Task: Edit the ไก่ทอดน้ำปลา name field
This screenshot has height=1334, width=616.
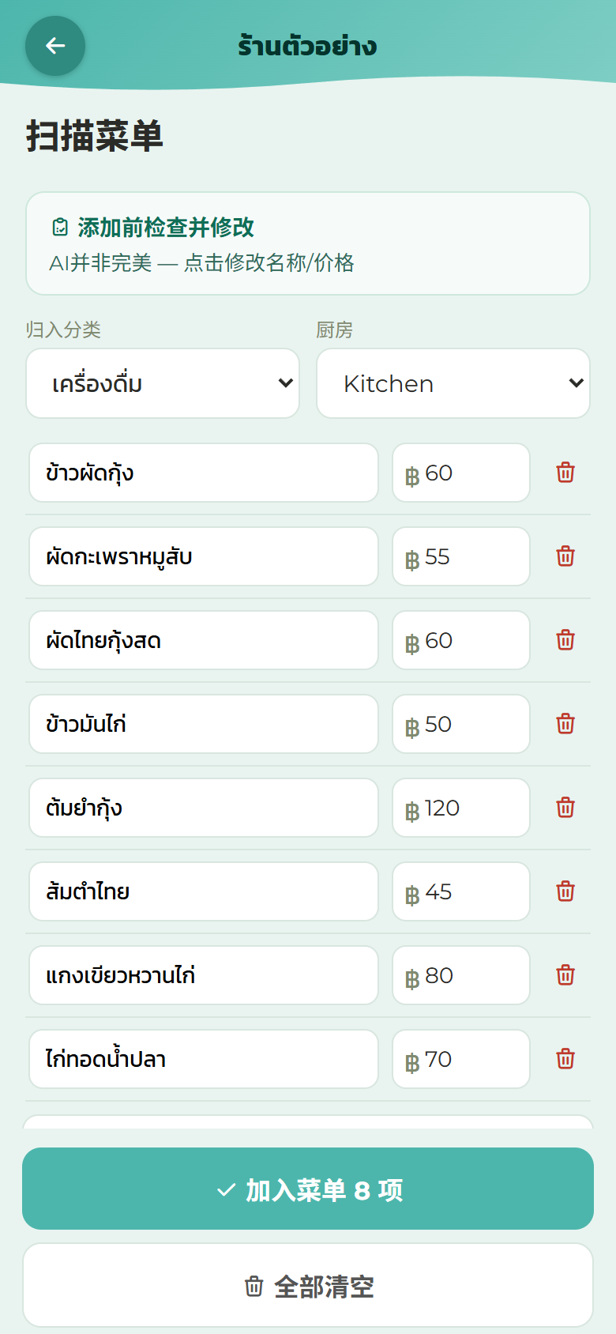Action: click(204, 1059)
